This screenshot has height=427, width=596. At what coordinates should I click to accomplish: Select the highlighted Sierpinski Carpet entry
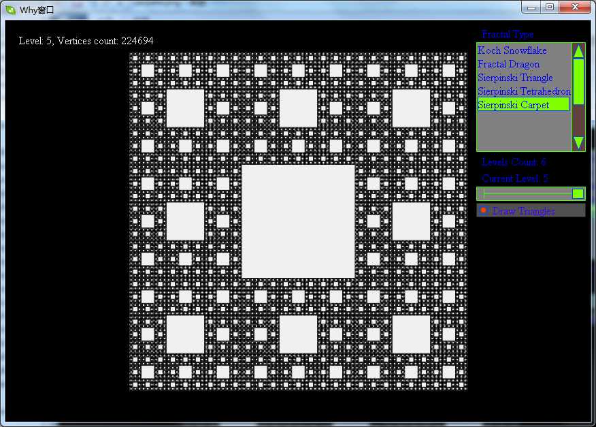(x=523, y=105)
